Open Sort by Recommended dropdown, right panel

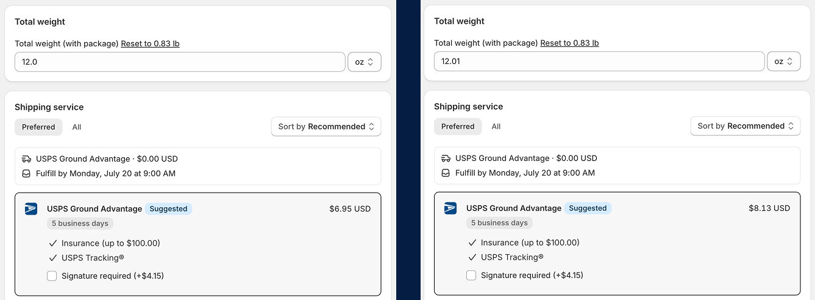tap(746, 126)
